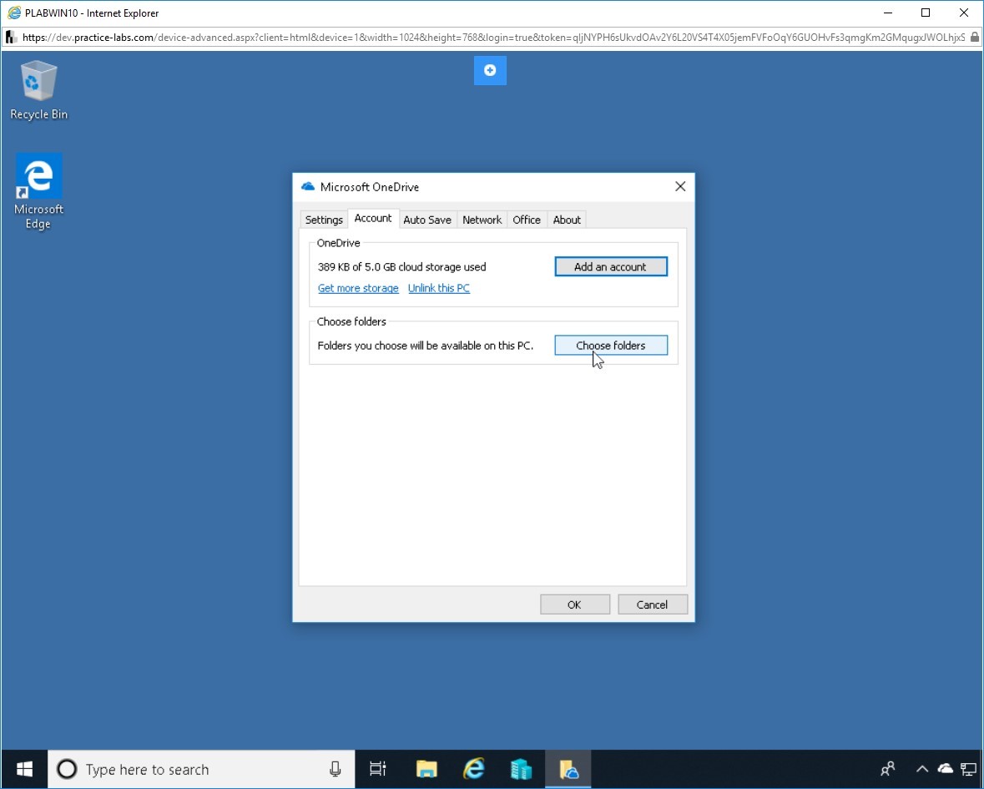Select the Account tab
This screenshot has height=789, width=984.
coord(373,219)
